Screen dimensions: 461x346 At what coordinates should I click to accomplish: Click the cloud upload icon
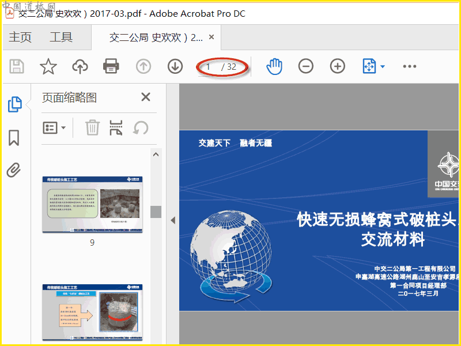point(80,66)
